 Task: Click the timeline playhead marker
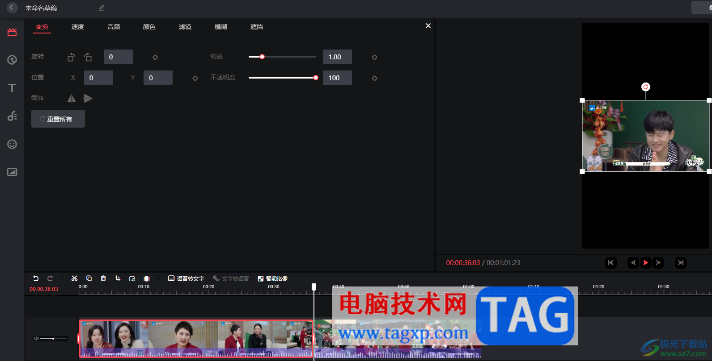314,287
